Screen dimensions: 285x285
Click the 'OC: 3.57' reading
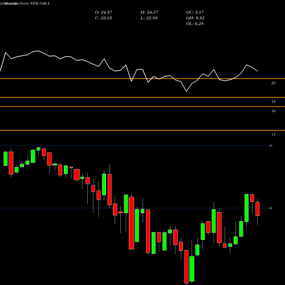tap(195, 13)
